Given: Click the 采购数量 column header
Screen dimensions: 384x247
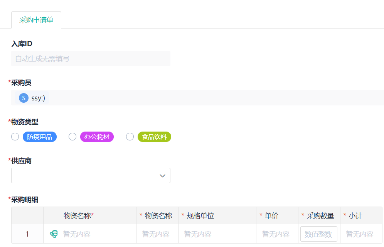Looking at the screenshot, I should [x=320, y=216].
